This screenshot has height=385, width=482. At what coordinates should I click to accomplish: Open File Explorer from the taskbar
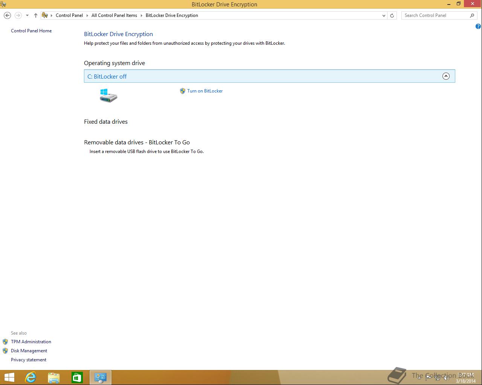click(x=54, y=377)
